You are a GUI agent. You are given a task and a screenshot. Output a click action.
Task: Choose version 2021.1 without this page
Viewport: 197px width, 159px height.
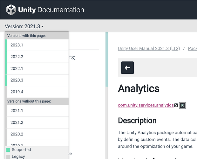[37, 111]
